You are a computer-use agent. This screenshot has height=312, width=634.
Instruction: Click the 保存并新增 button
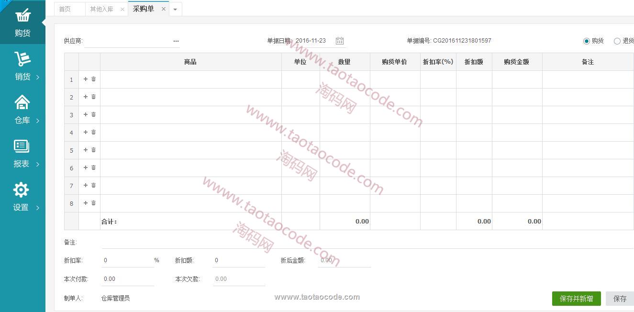pos(576,299)
